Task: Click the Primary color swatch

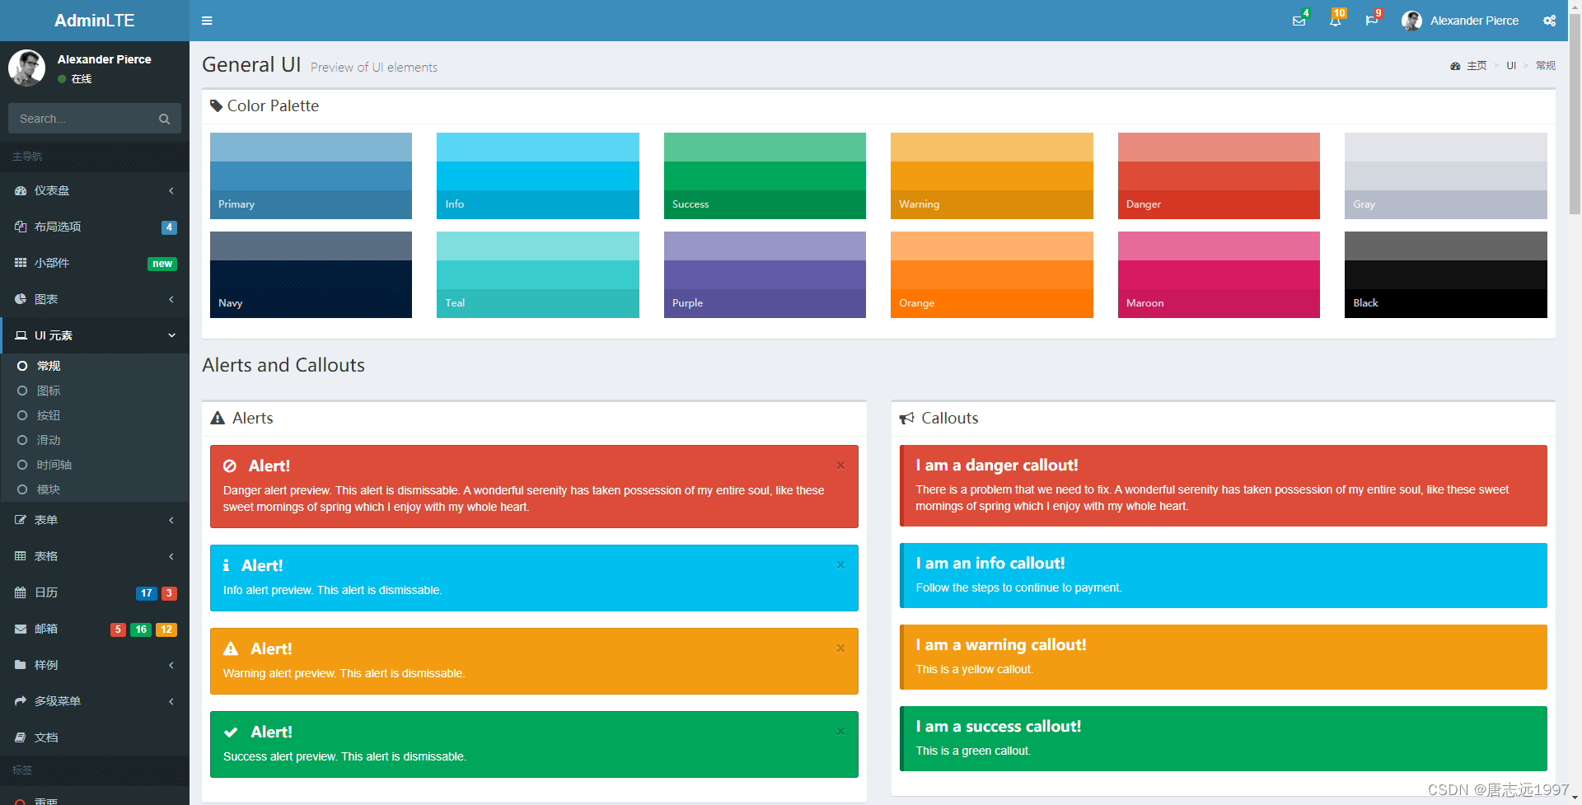Action: click(x=311, y=176)
